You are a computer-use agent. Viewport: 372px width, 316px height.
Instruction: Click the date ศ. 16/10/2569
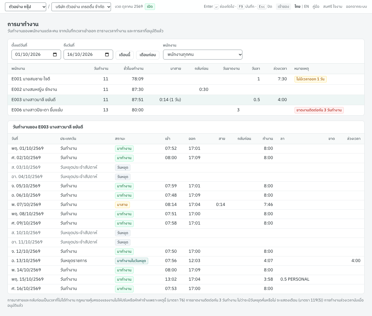coord(26,289)
